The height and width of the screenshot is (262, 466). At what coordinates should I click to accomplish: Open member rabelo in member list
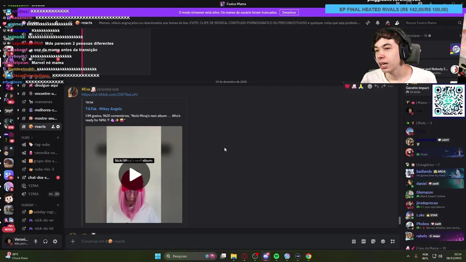click(x=434, y=236)
